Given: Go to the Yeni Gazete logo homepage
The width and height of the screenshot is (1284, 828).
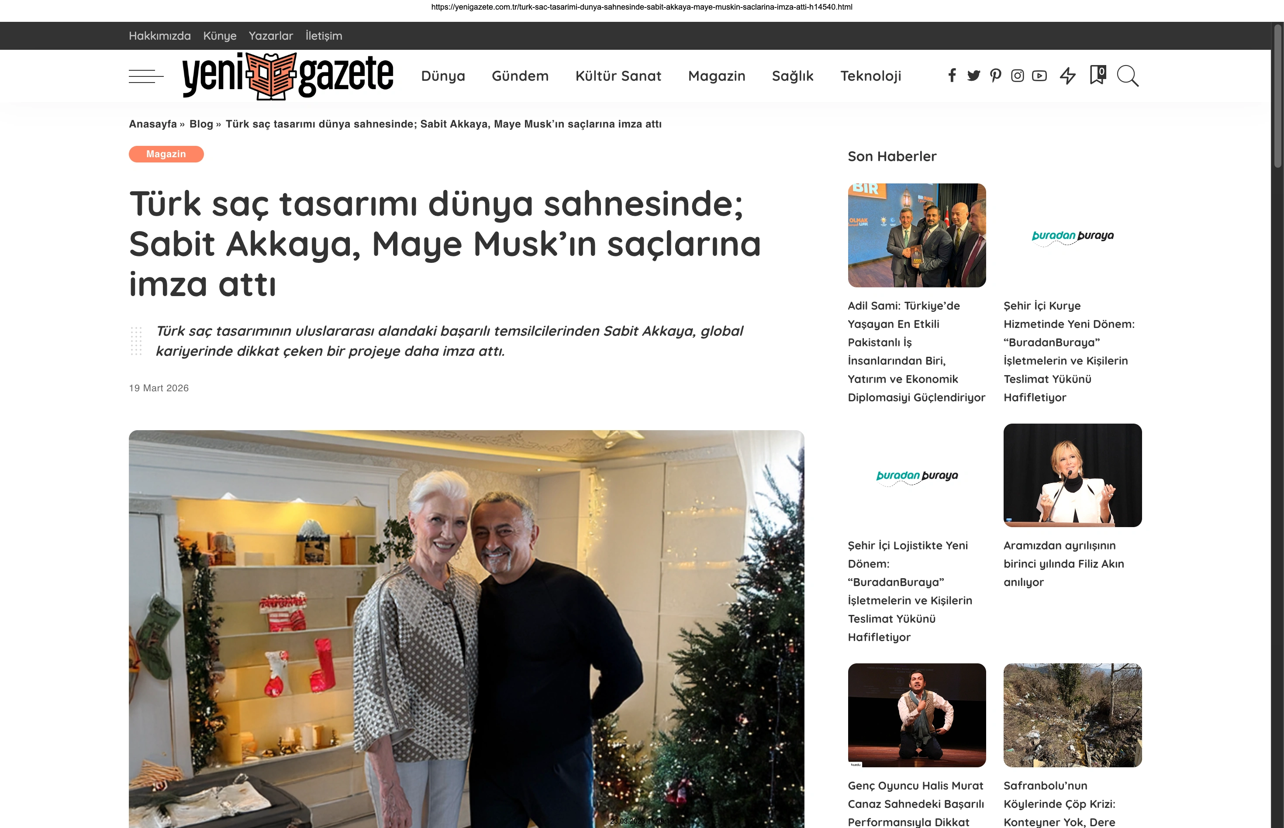Looking at the screenshot, I should click(x=288, y=76).
